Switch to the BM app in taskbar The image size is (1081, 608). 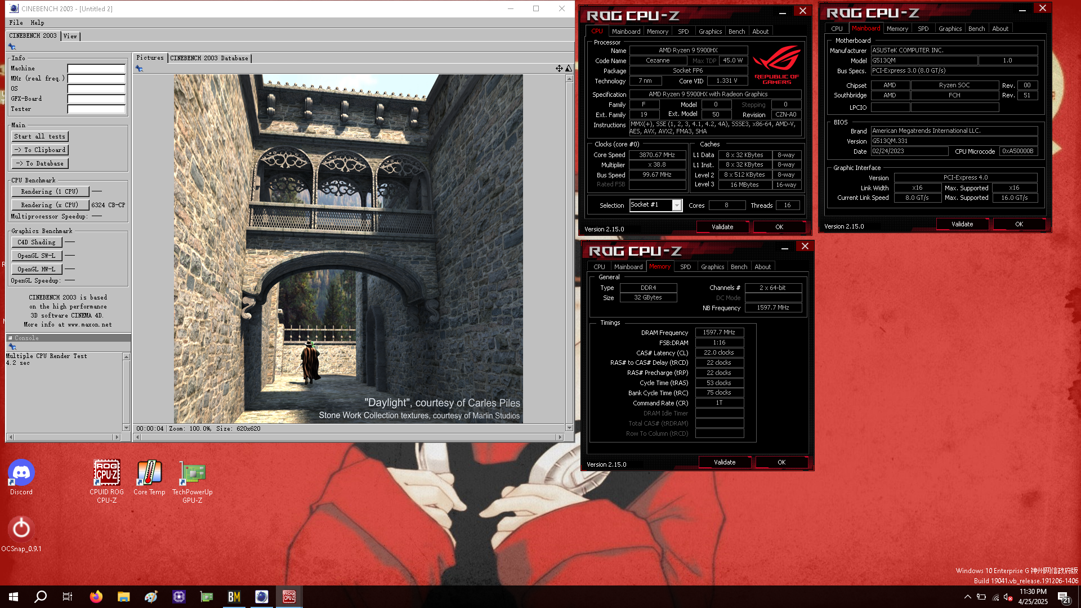(x=234, y=597)
